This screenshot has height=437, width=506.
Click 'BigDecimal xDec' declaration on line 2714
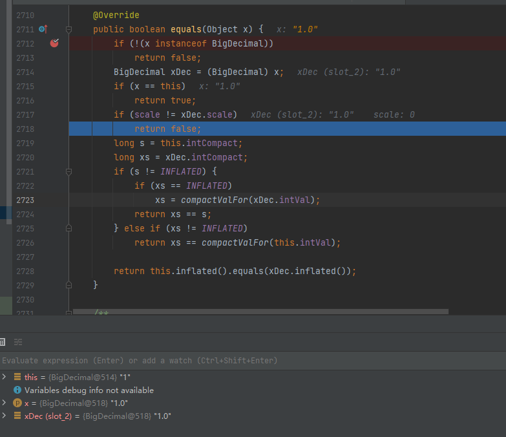click(153, 72)
